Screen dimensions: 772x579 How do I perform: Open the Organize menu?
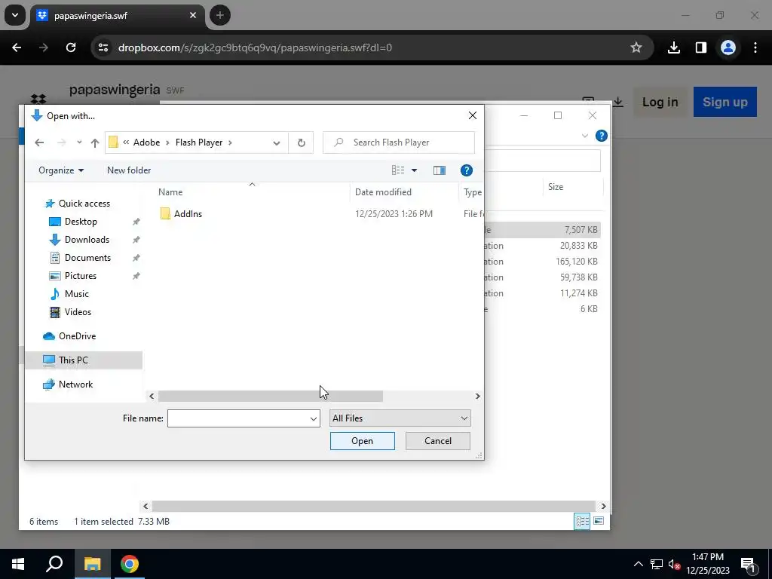61,170
